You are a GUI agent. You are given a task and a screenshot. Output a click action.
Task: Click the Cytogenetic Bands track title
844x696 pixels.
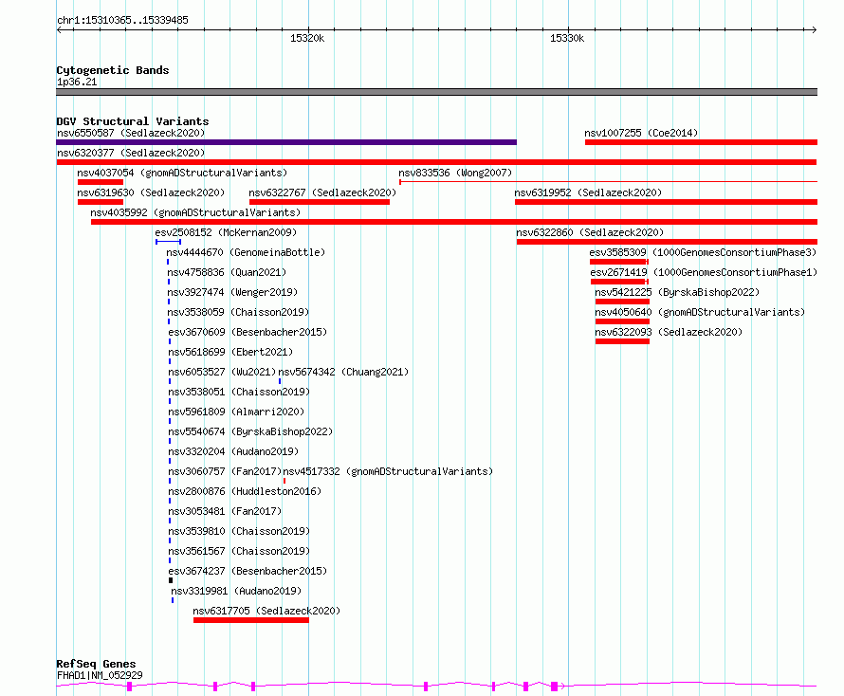pyautogui.click(x=113, y=70)
